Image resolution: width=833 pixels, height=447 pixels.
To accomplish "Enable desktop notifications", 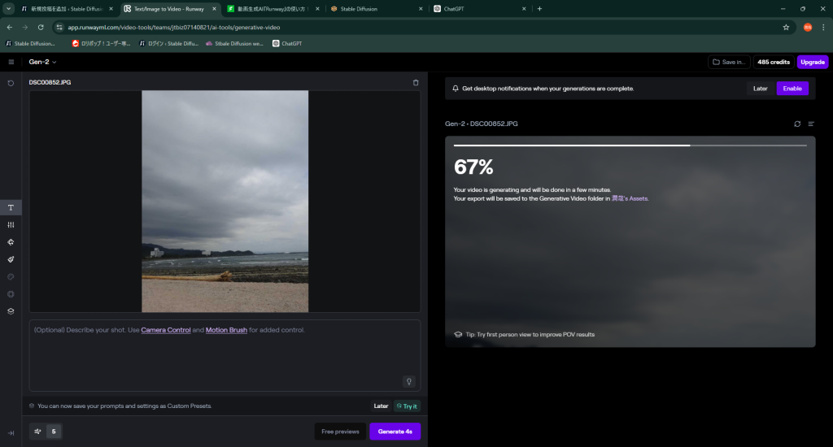I will pos(792,88).
